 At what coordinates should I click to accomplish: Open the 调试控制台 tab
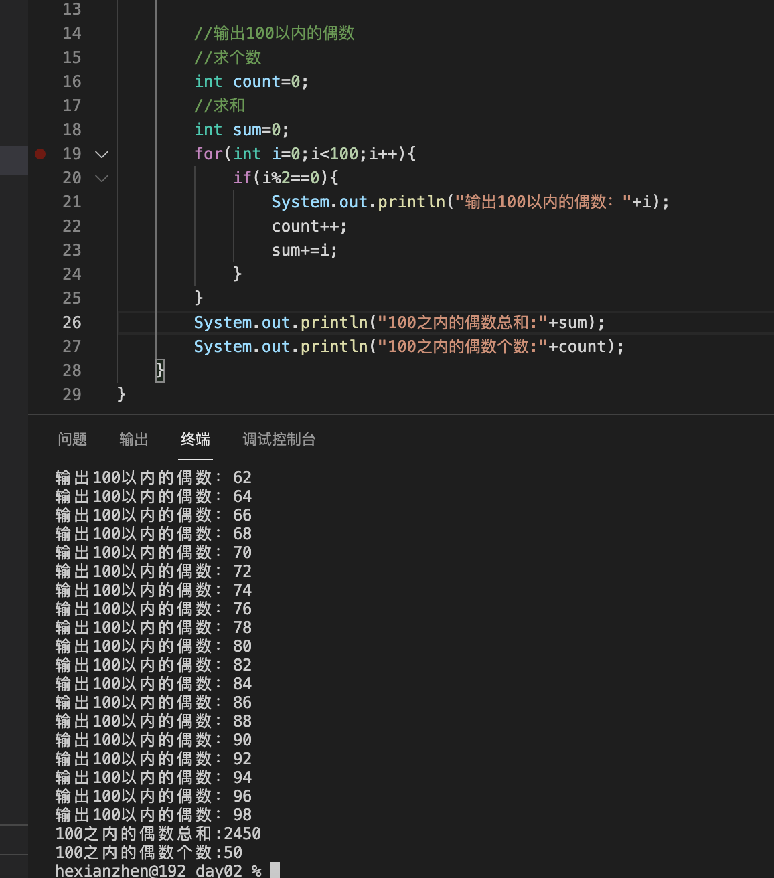click(279, 439)
